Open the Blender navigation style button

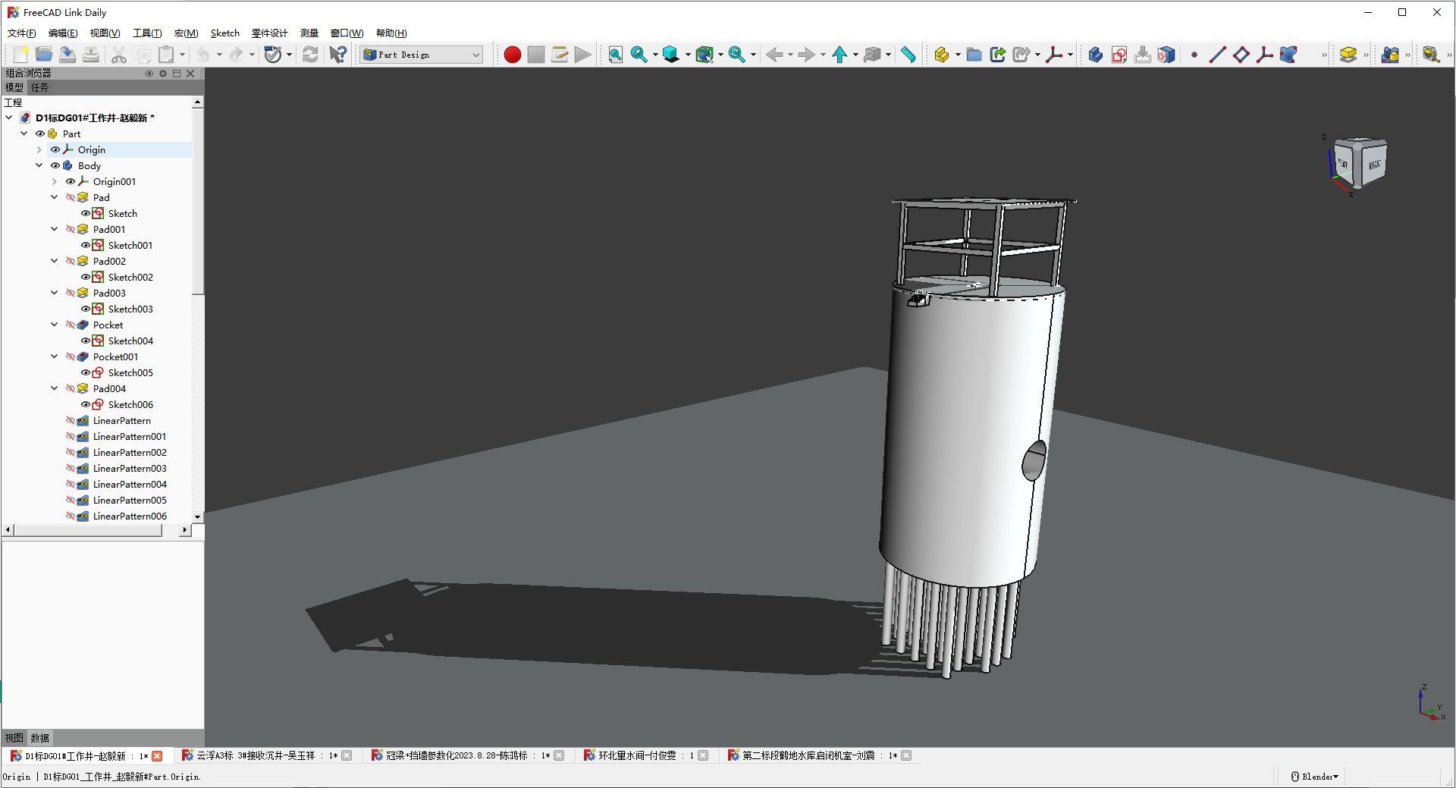click(x=1315, y=777)
